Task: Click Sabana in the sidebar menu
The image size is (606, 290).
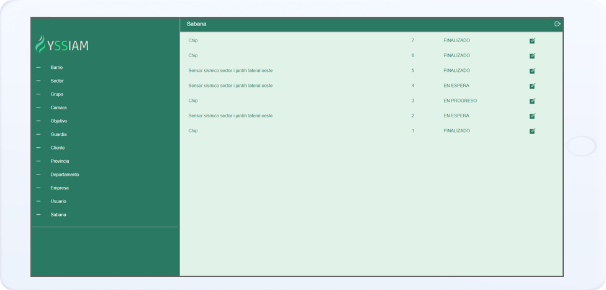Action: click(x=58, y=215)
